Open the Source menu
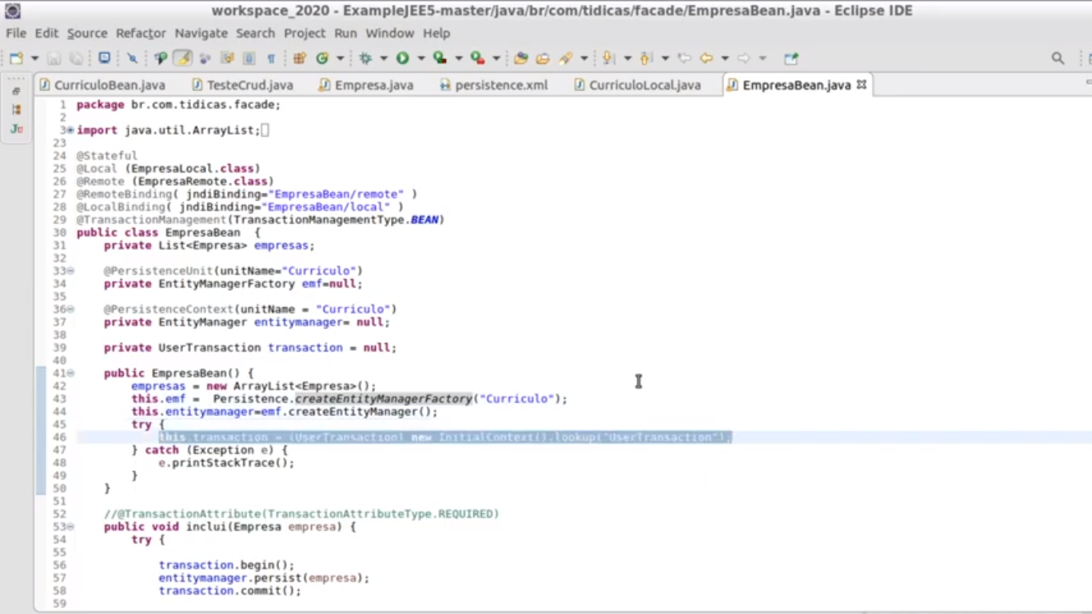The image size is (1092, 614). click(87, 33)
